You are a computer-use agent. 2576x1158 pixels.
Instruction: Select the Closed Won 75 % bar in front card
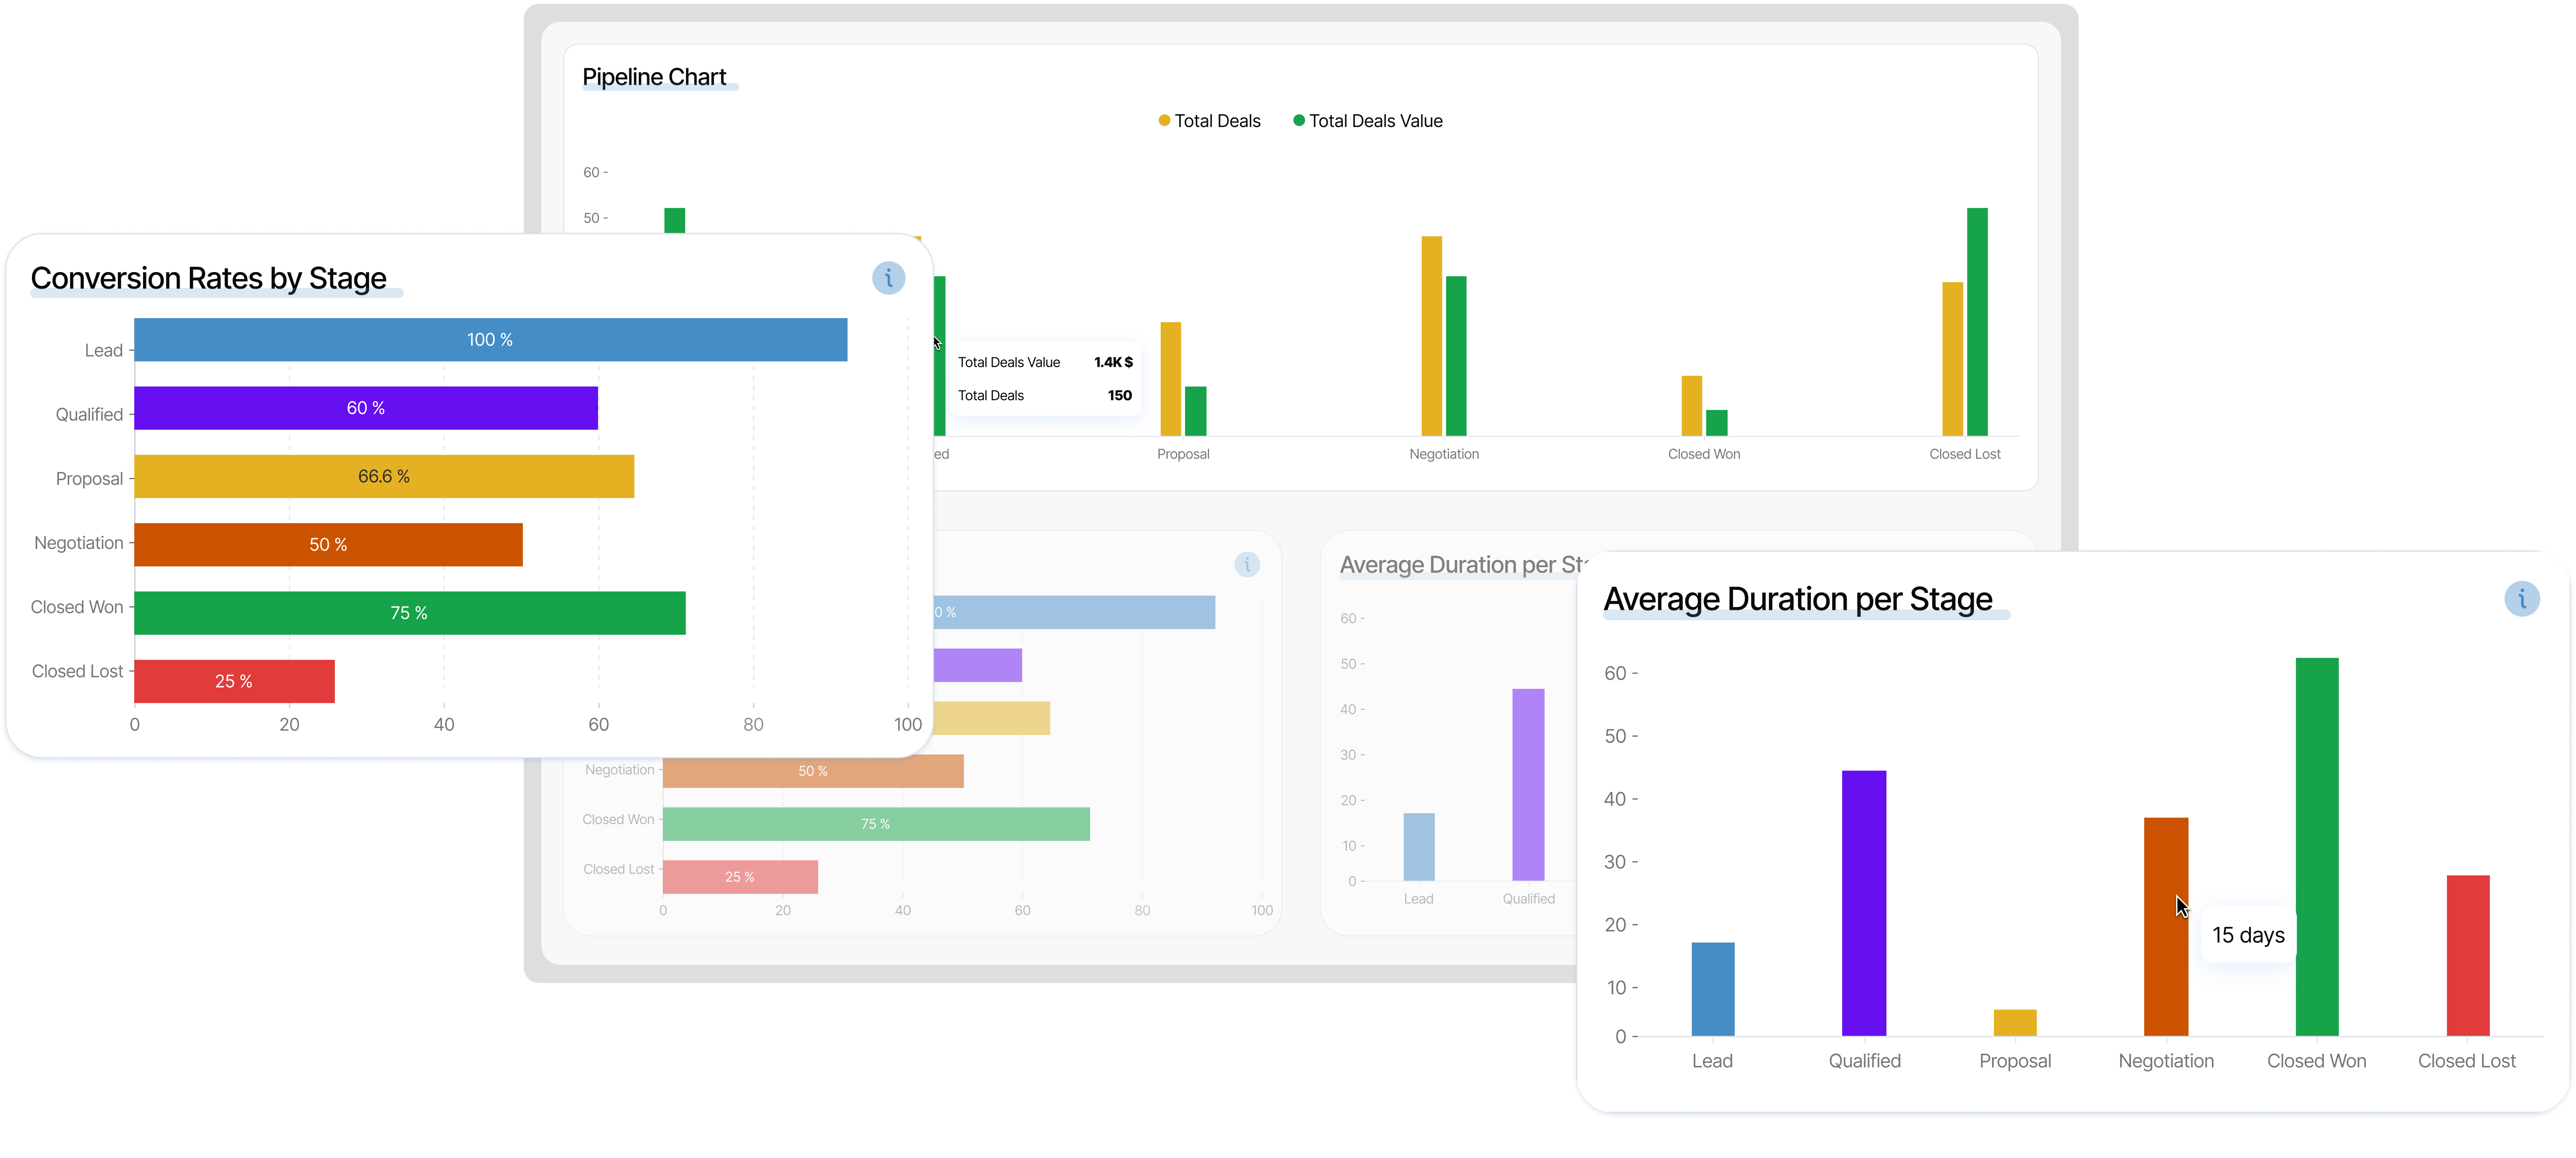pyautogui.click(x=410, y=613)
